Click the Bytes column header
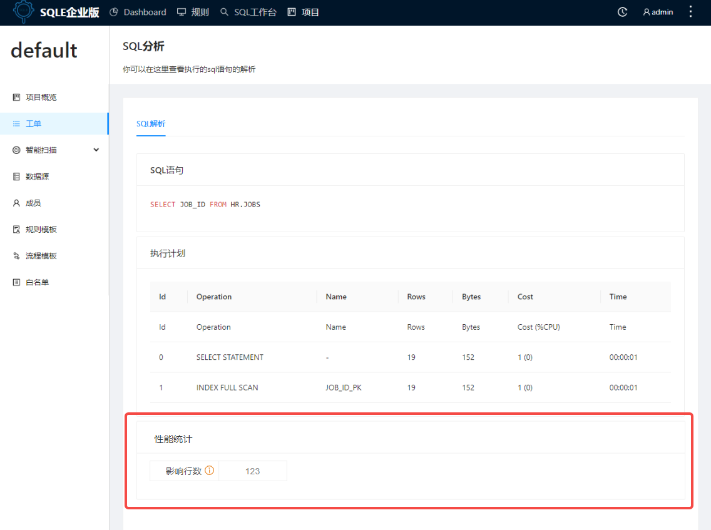Screen dimensions: 711x530 pos(471,297)
